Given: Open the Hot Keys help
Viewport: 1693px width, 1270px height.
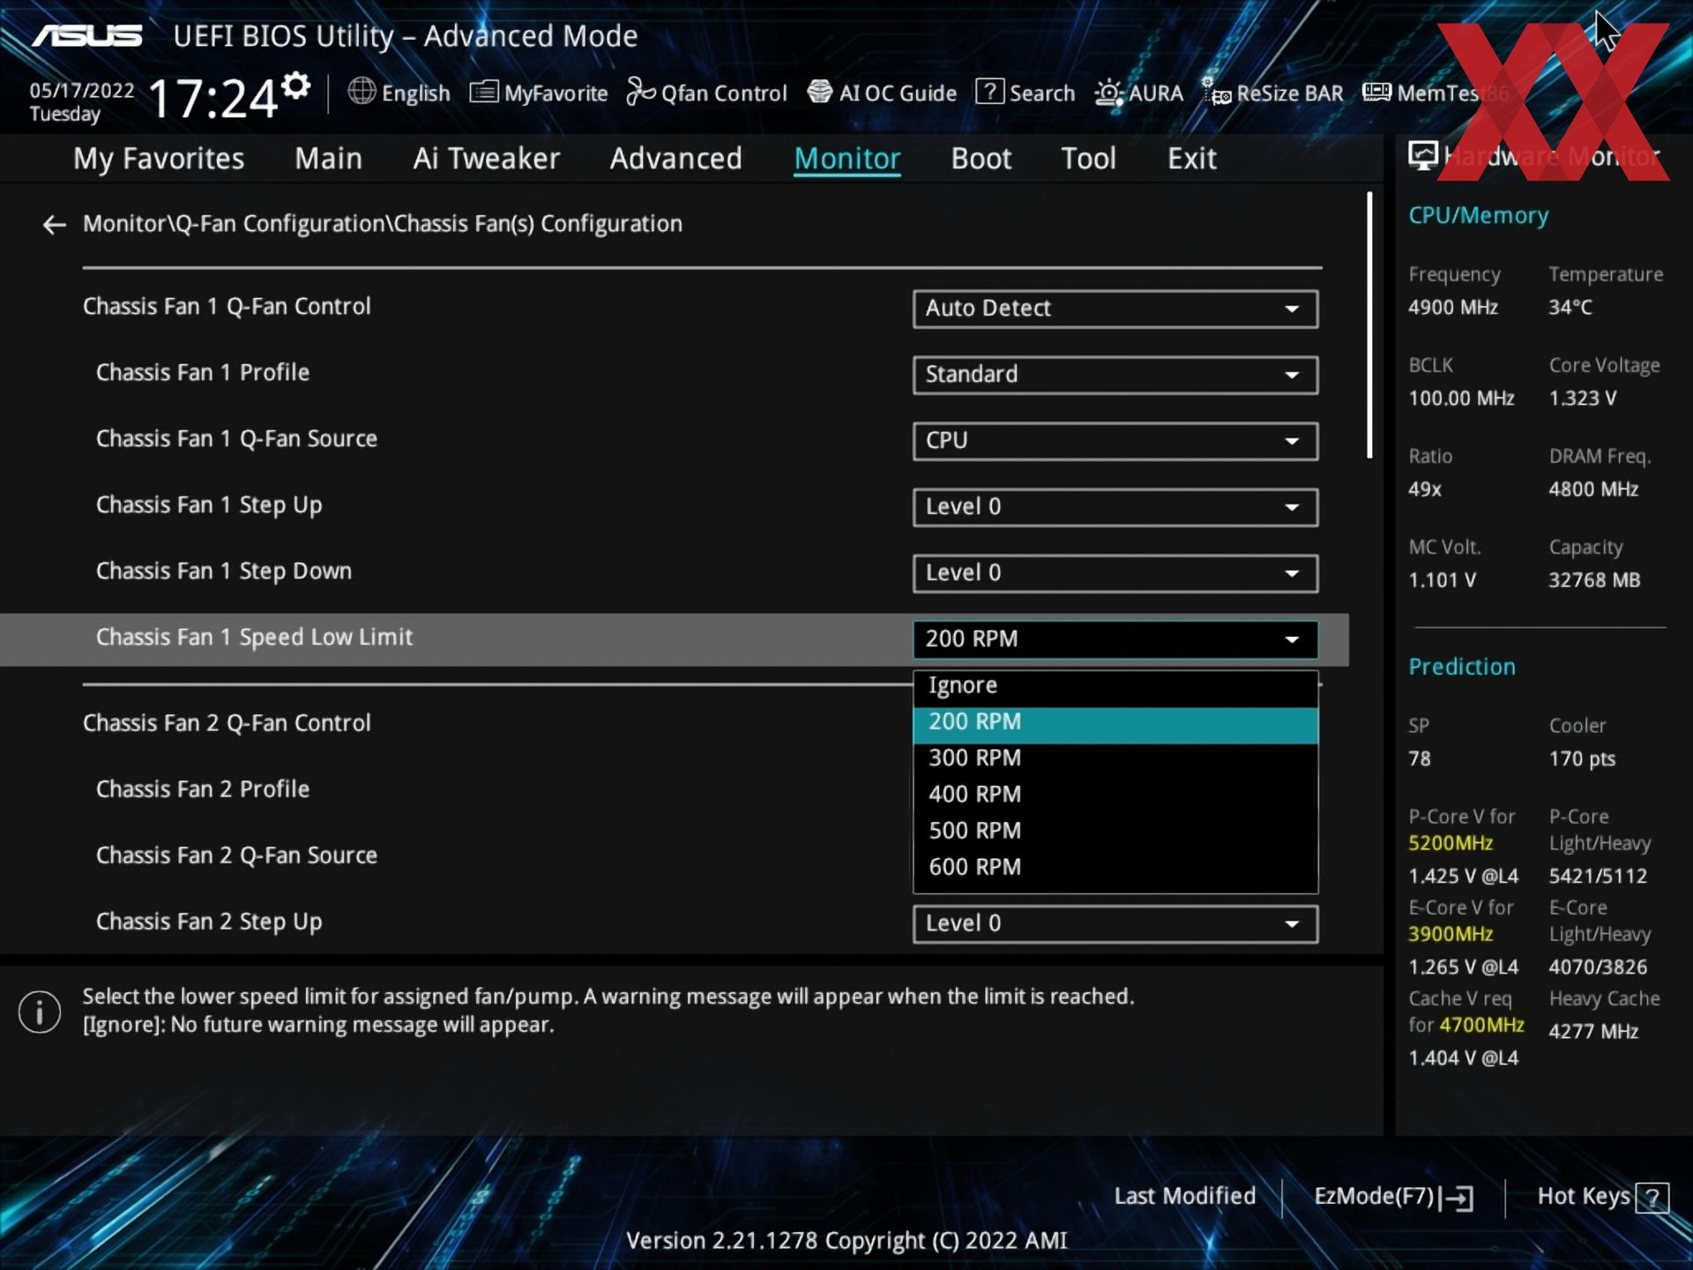Looking at the screenshot, I should (x=1602, y=1197).
